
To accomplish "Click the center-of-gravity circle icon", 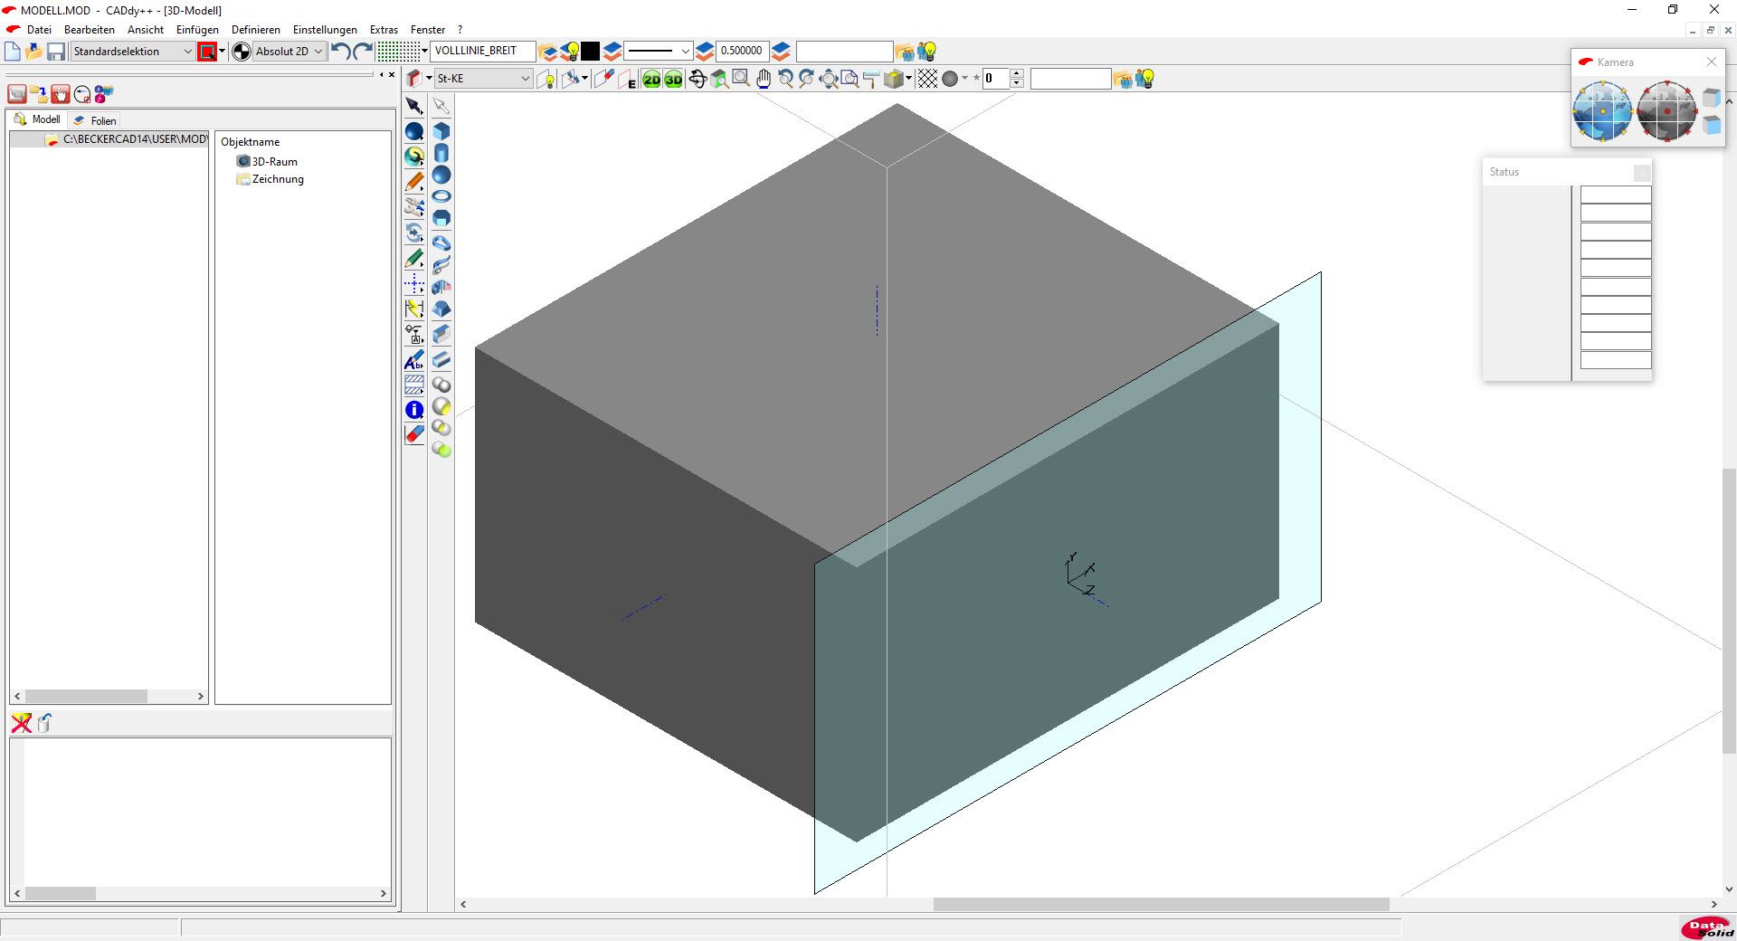I will coord(242,52).
